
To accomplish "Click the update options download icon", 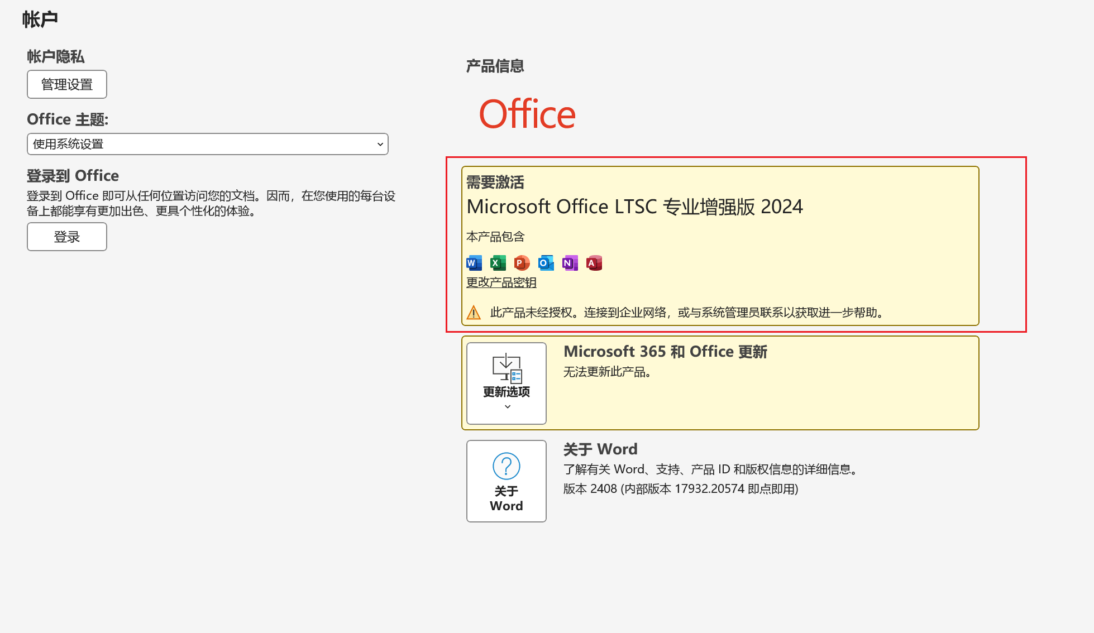I will [x=506, y=368].
